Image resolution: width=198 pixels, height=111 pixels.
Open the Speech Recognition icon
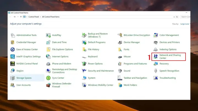[x=156, y=71]
